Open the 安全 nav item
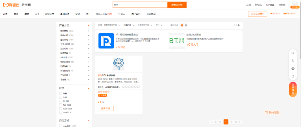Image resolution: width=301 pixels, height=127 pixels. [x=77, y=14]
